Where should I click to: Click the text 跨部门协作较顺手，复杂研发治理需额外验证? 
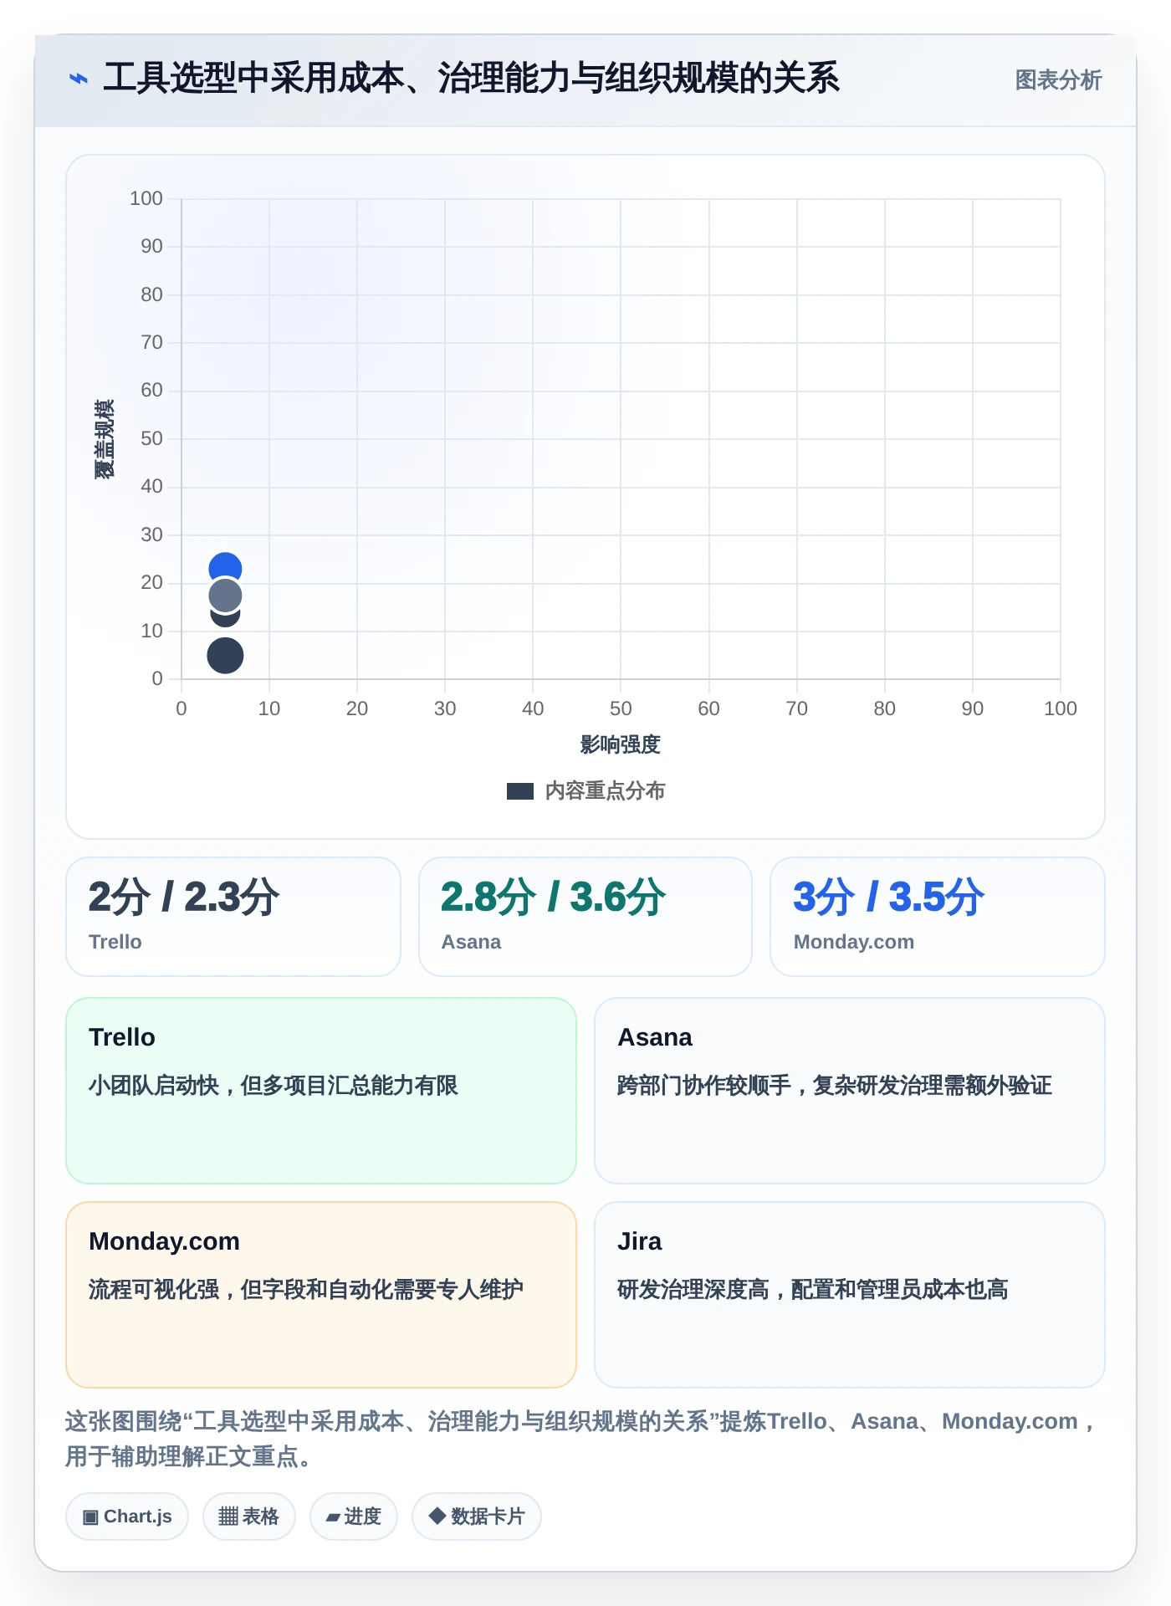pyautogui.click(x=835, y=1086)
